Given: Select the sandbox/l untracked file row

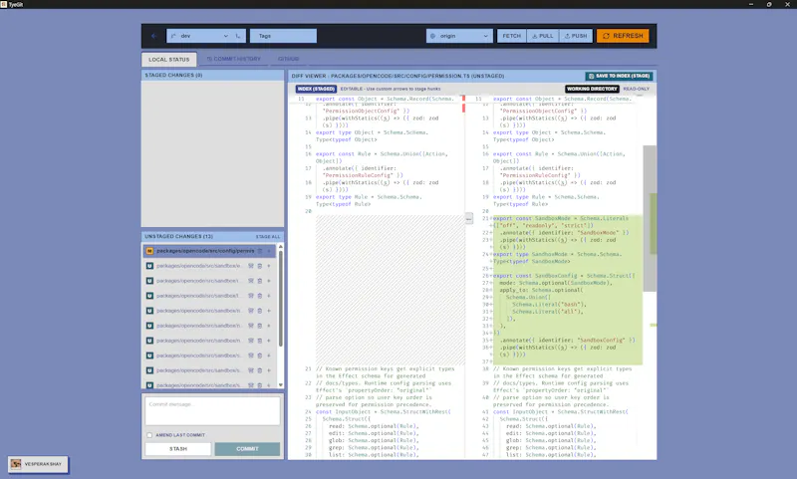Looking at the screenshot, I should tap(209, 296).
